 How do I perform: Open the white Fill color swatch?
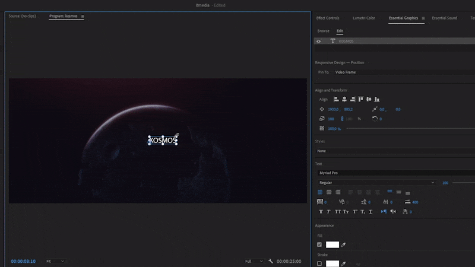click(332, 244)
